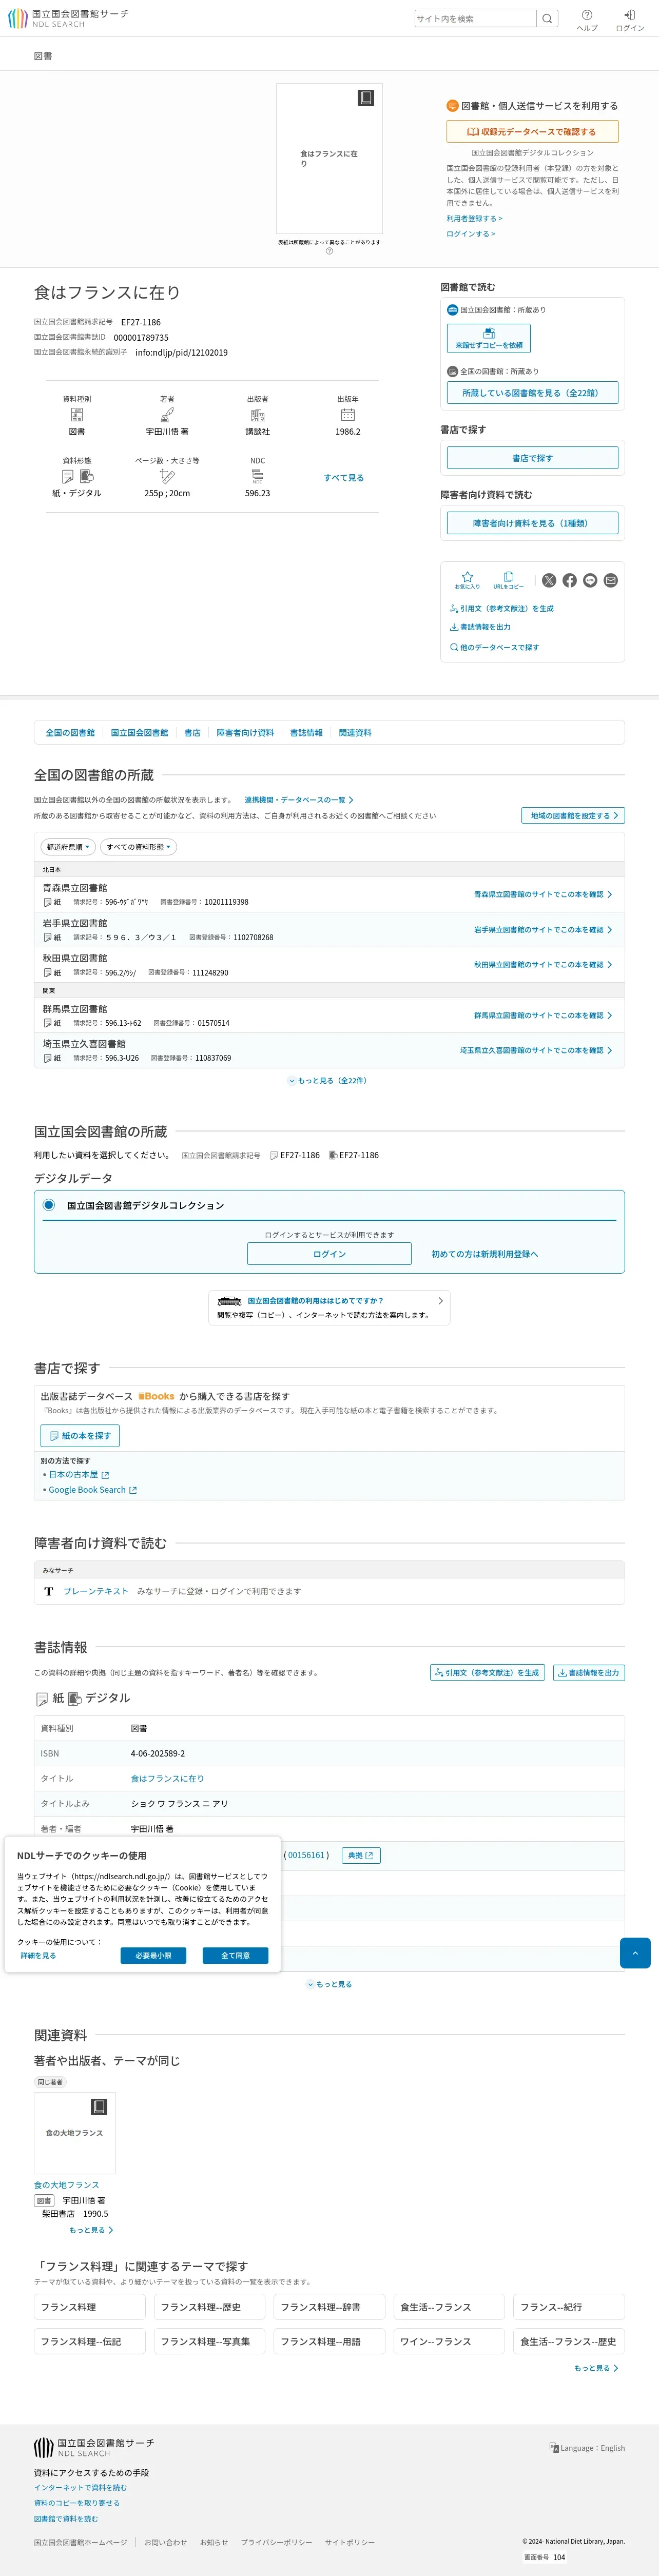Click the 出版者 building icon for 講談社
The image size is (659, 2576).
click(x=257, y=414)
